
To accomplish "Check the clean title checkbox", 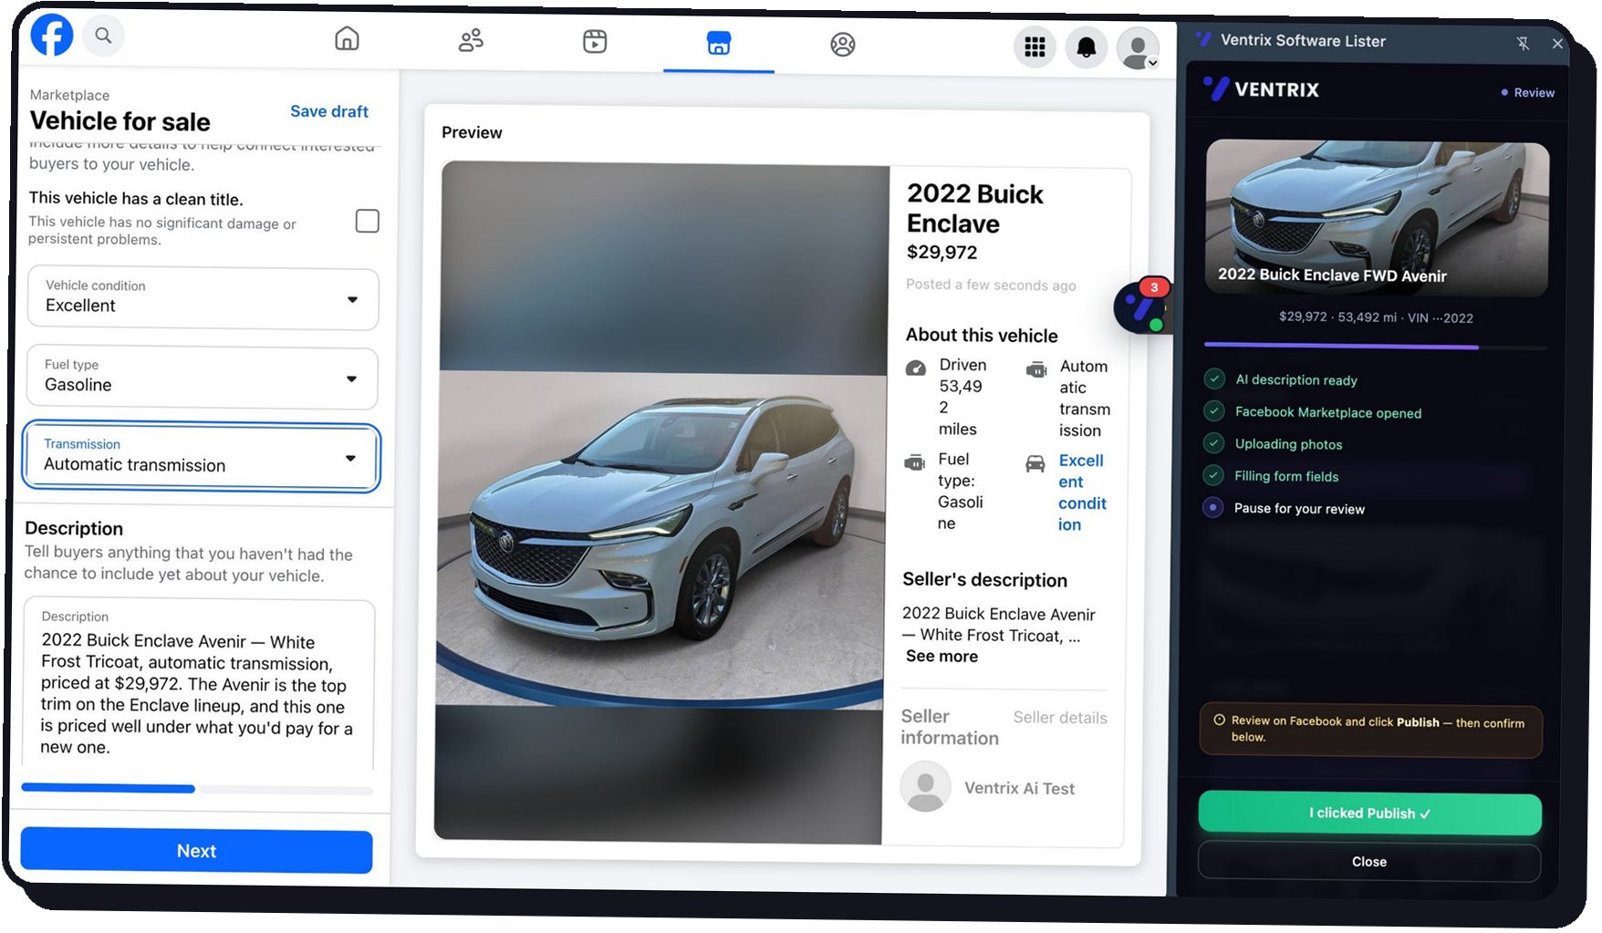I will pos(368,221).
